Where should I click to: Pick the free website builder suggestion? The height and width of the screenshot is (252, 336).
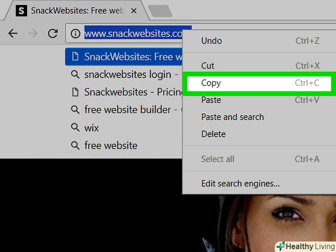pos(124,110)
